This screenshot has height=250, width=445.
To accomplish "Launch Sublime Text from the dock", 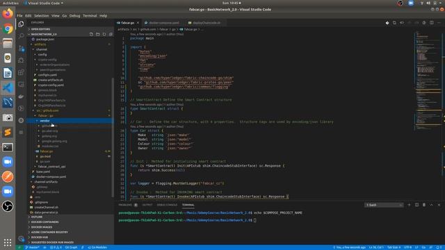I will click(x=8, y=132).
